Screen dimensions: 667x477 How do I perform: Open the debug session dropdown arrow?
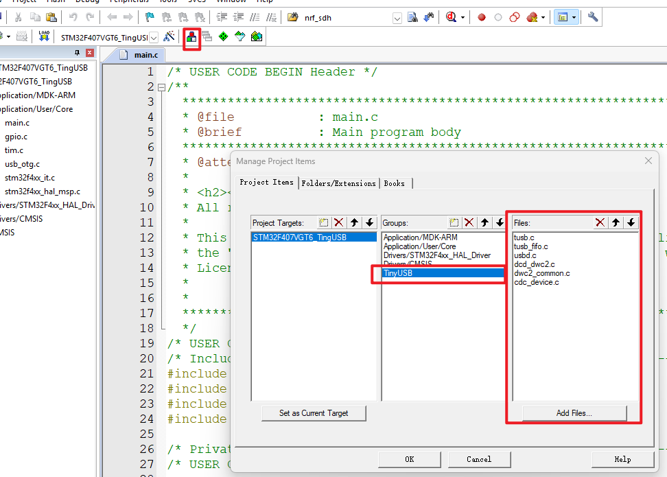coord(463,18)
